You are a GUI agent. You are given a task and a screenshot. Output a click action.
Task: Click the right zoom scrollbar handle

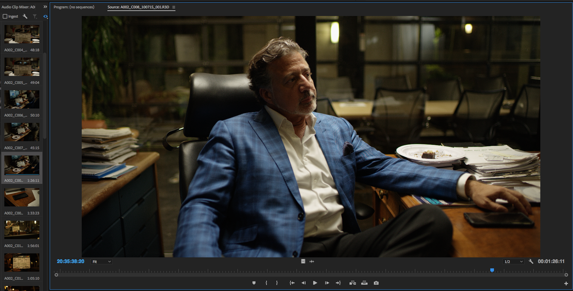tap(566, 275)
